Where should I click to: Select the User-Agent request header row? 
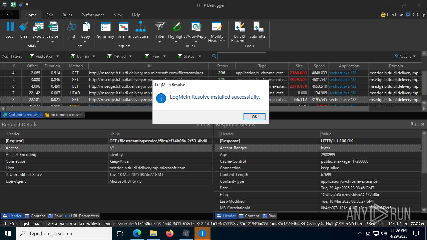pos(106,181)
